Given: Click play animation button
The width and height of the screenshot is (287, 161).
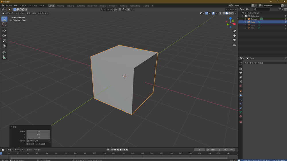Looking at the screenshot, I should coord(121,150).
